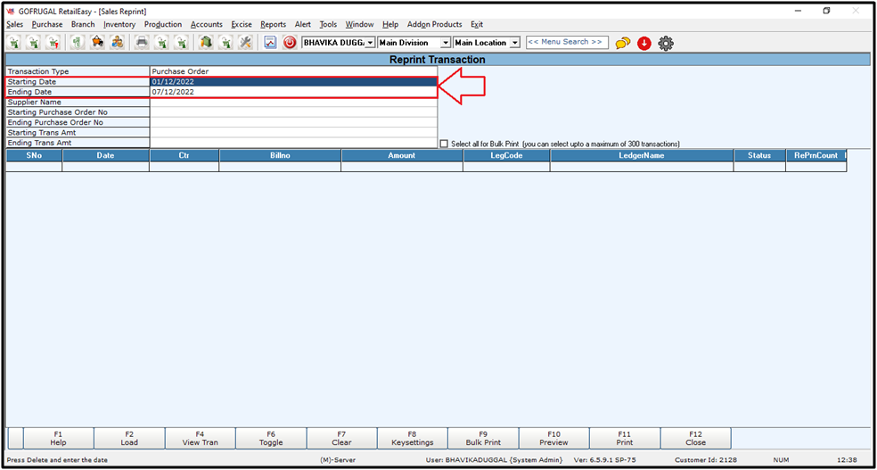This screenshot has width=877, height=470.
Task: Open the Accounts menu
Action: [x=207, y=25]
